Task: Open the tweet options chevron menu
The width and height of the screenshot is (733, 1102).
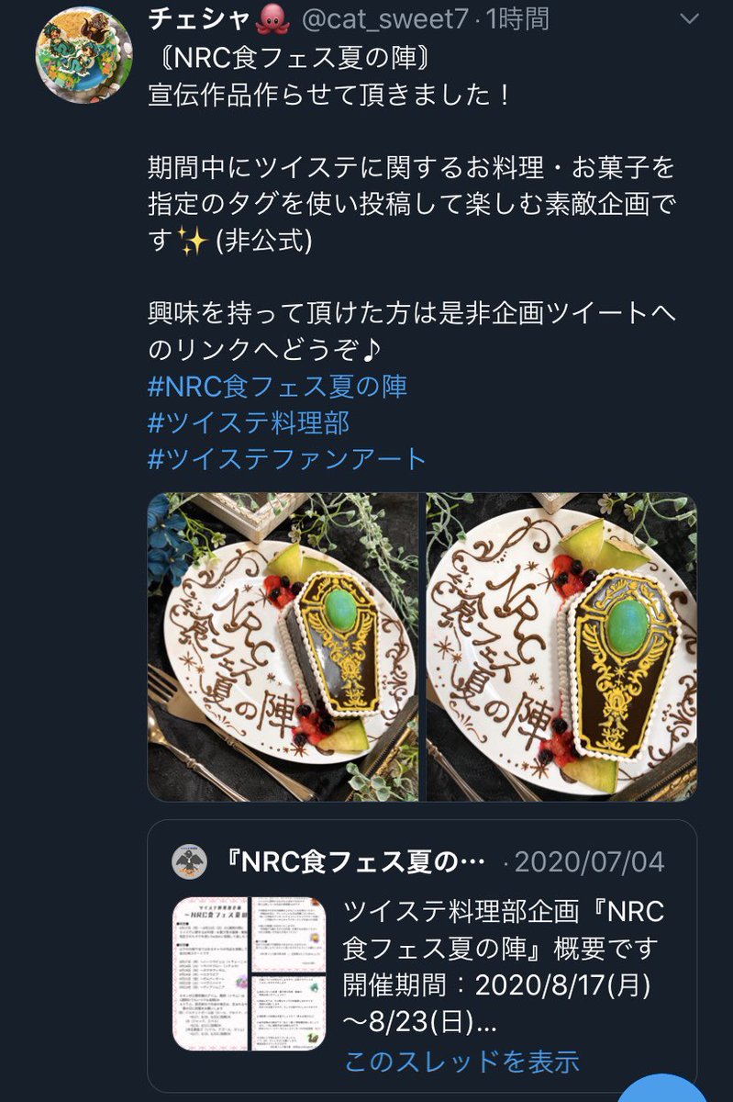Action: (689, 18)
